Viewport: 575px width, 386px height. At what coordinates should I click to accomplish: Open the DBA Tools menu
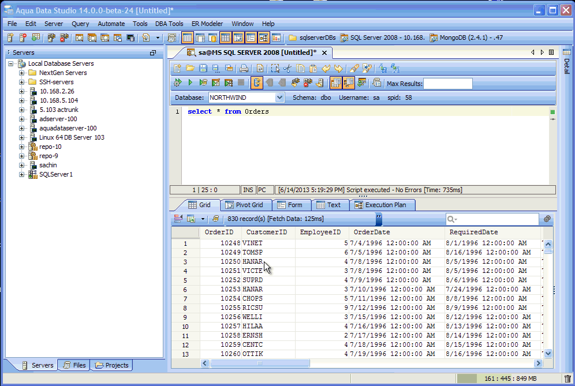pos(169,24)
